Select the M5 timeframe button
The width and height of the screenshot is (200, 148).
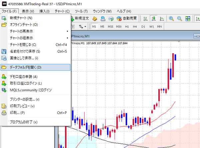(x=102, y=26)
